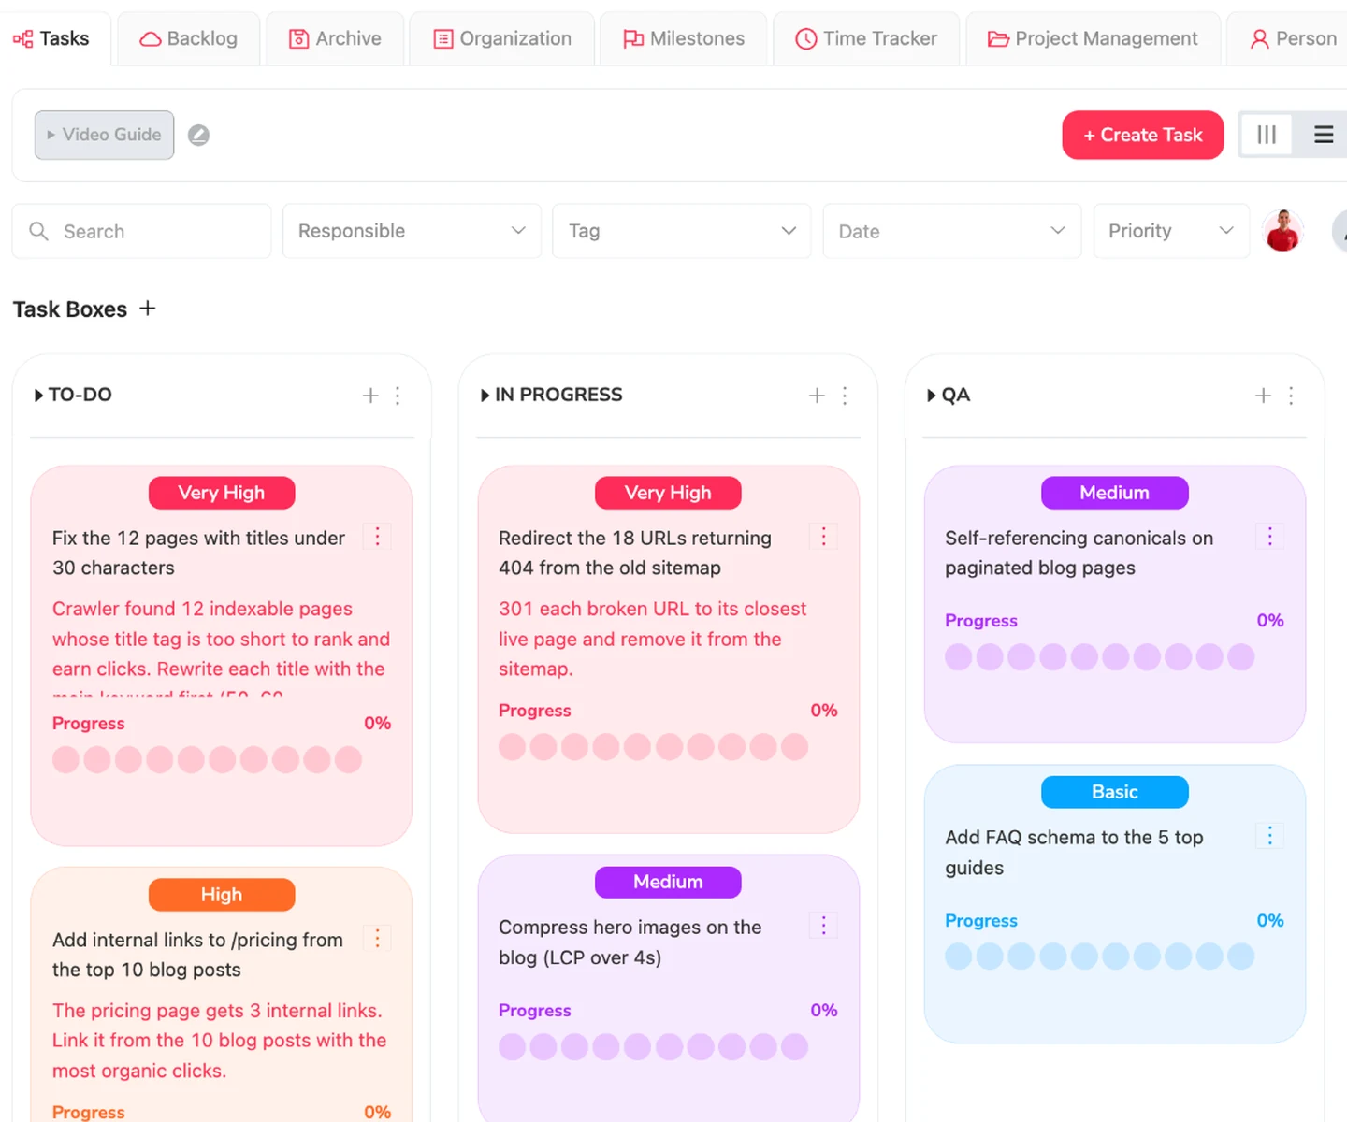Set progress dots on 'Add FAQ schema' card

pos(1099,957)
